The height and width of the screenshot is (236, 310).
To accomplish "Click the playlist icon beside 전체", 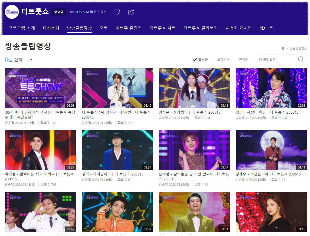I will coord(9,60).
